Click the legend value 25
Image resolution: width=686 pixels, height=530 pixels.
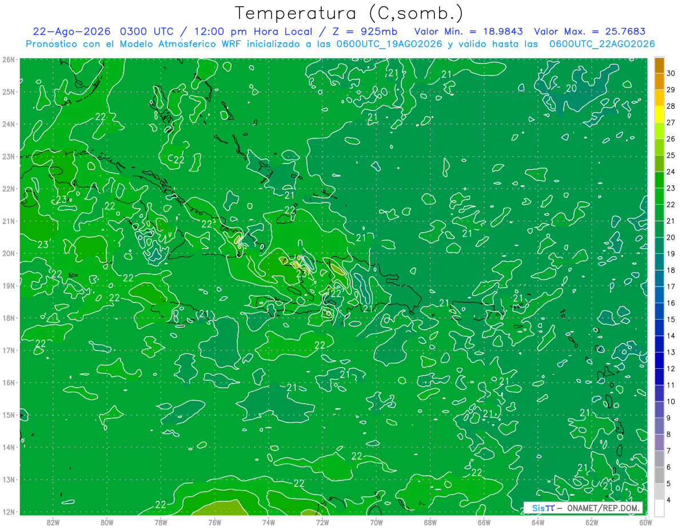671,156
